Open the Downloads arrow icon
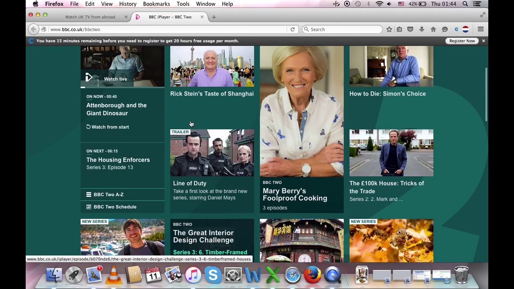This screenshot has width=514, height=289. point(422,29)
